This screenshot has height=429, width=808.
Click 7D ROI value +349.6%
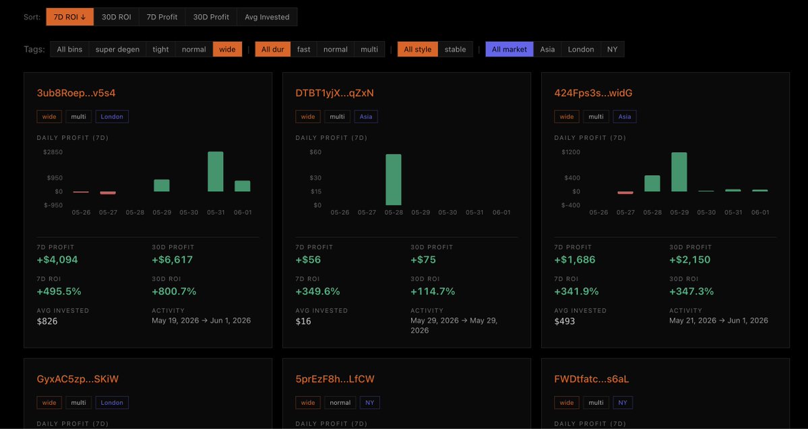point(317,292)
